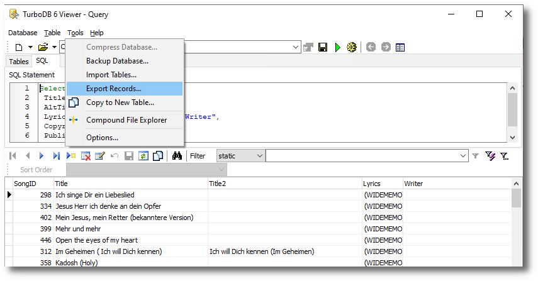Click the edit record pencil icon

[100, 156]
